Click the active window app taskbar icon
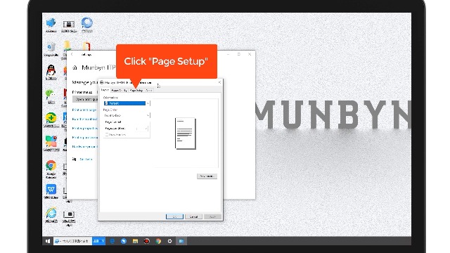450x253 pixels. click(x=181, y=241)
